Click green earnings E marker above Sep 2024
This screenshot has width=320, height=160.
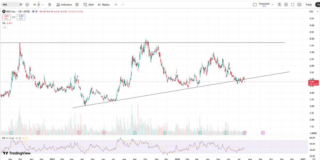pos(11,133)
